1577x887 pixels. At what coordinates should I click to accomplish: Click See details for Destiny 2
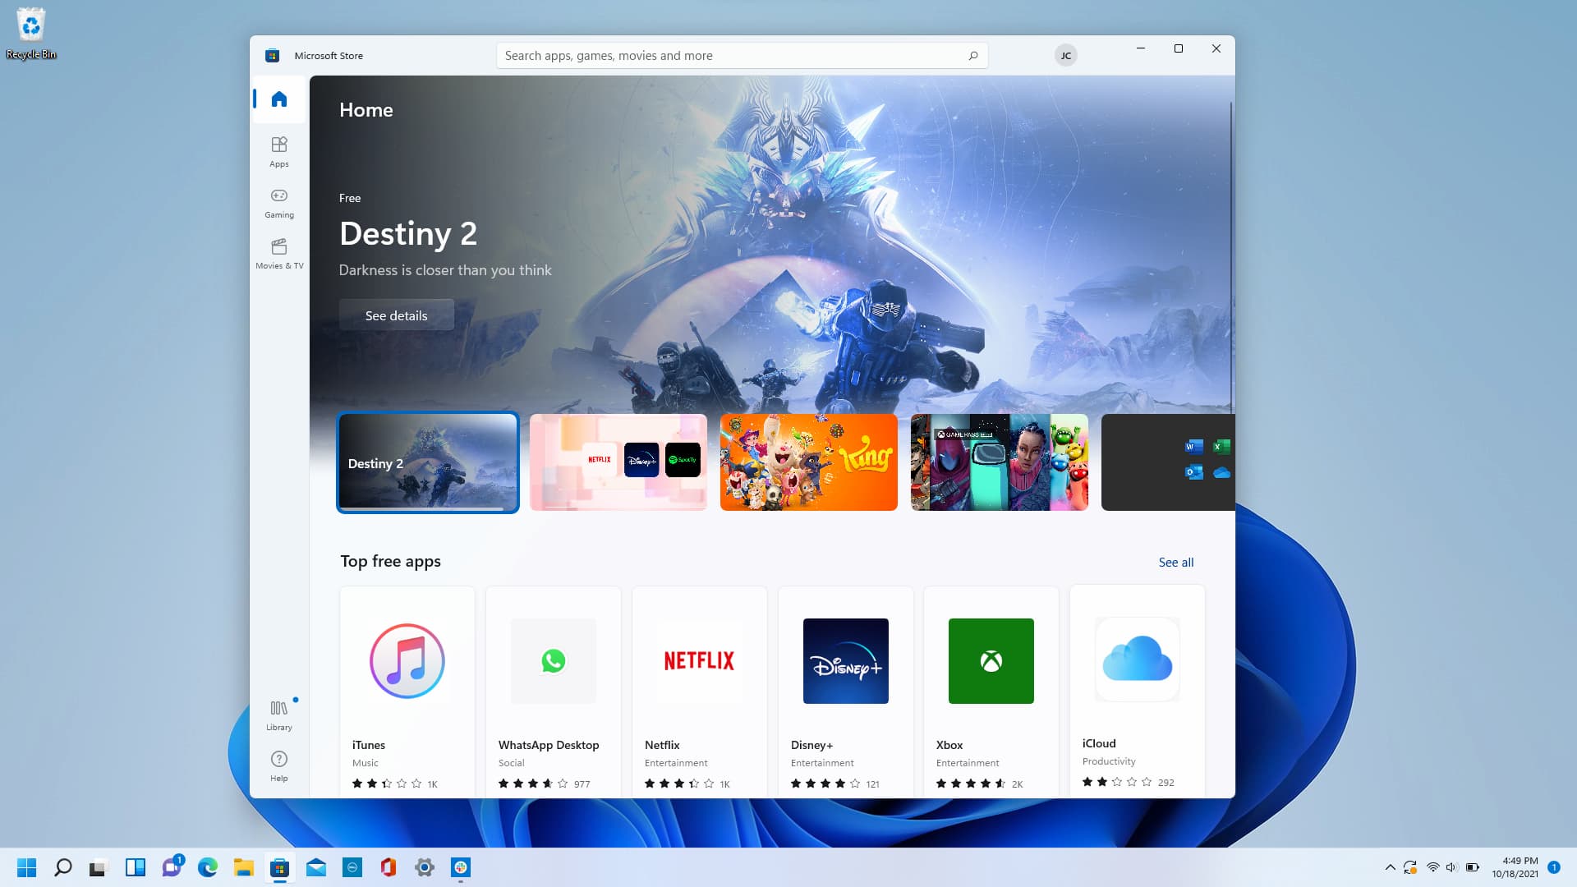pos(397,315)
